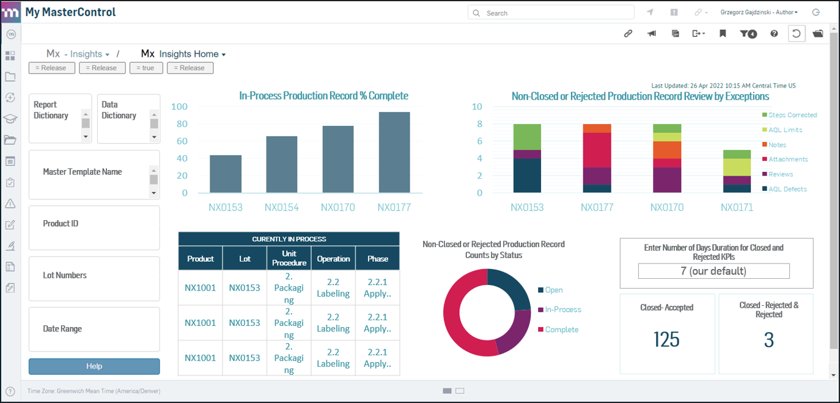Click the '= true' filter chip
840x403 pixels.
pos(146,68)
